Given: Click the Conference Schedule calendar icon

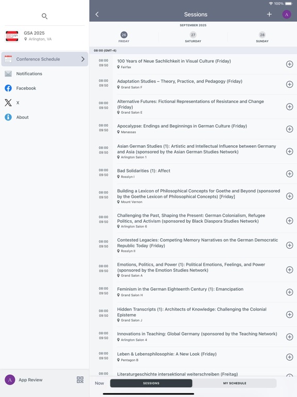Looking at the screenshot, I should pos(8,59).
